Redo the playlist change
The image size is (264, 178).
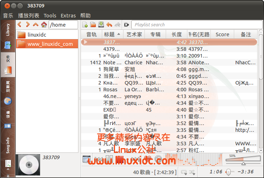click(117, 25)
